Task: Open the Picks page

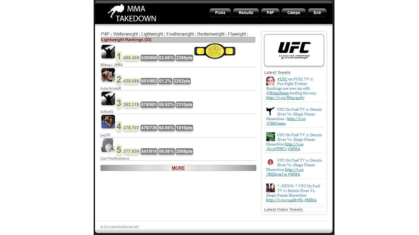Action: [220, 13]
